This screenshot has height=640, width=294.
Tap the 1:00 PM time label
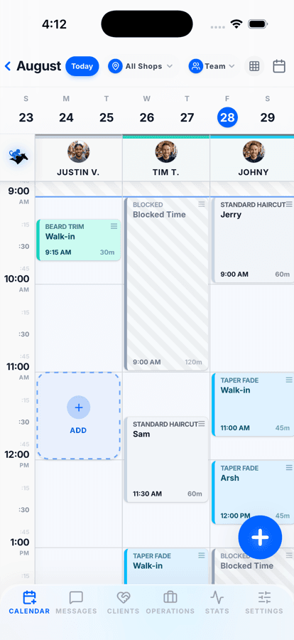20,547
